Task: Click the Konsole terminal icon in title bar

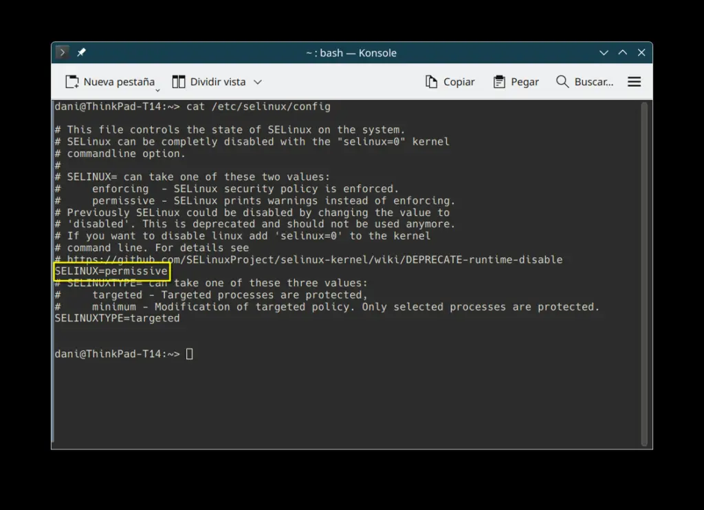Action: [x=62, y=53]
